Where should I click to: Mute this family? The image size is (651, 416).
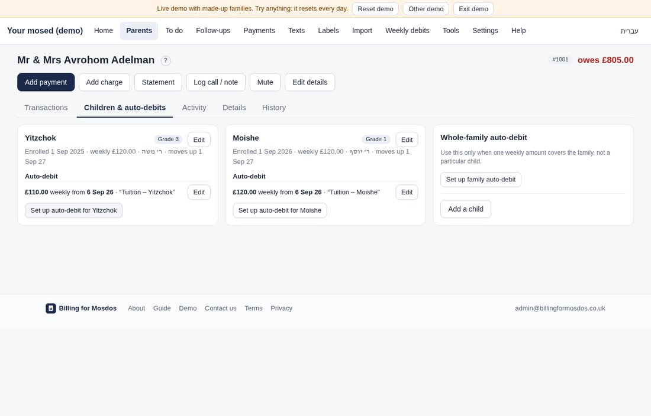(265, 83)
